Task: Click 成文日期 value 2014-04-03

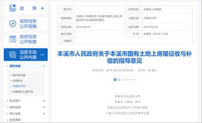Action: 150,27
